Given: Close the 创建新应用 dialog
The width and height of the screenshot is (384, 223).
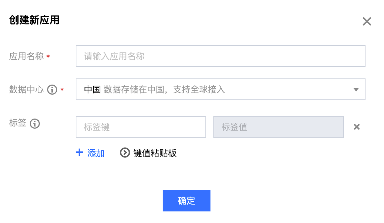Looking at the screenshot, I should click(367, 21).
